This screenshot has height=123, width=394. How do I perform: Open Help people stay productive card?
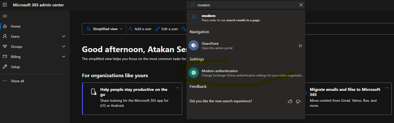(132, 99)
